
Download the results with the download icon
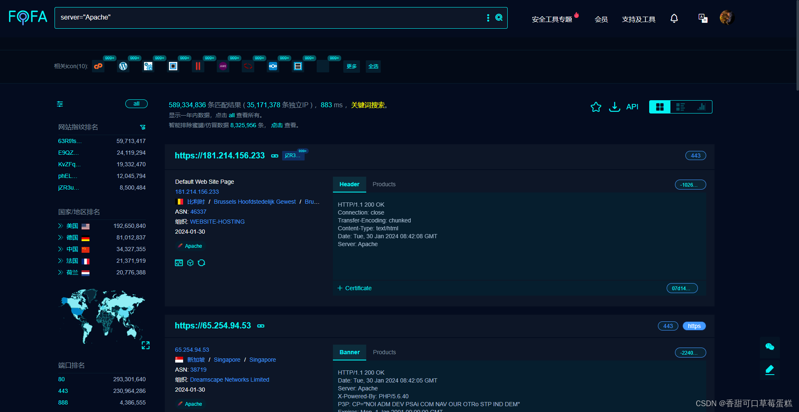click(615, 107)
